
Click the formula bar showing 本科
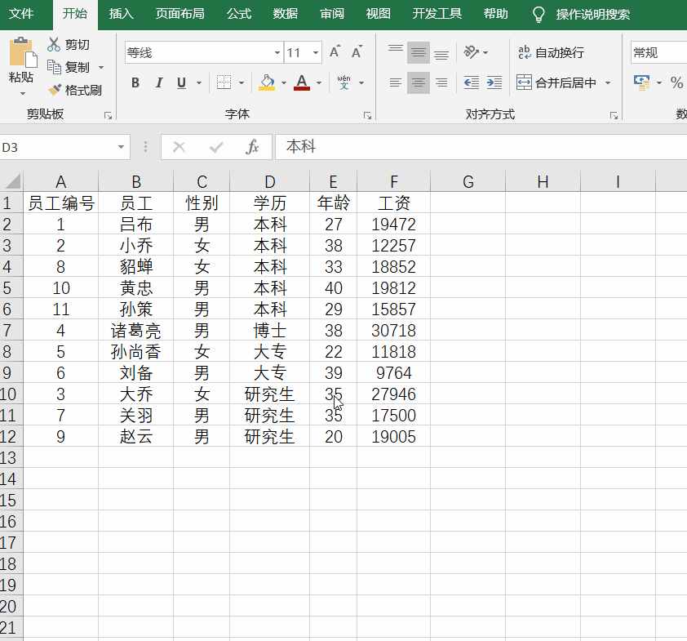[481, 147]
